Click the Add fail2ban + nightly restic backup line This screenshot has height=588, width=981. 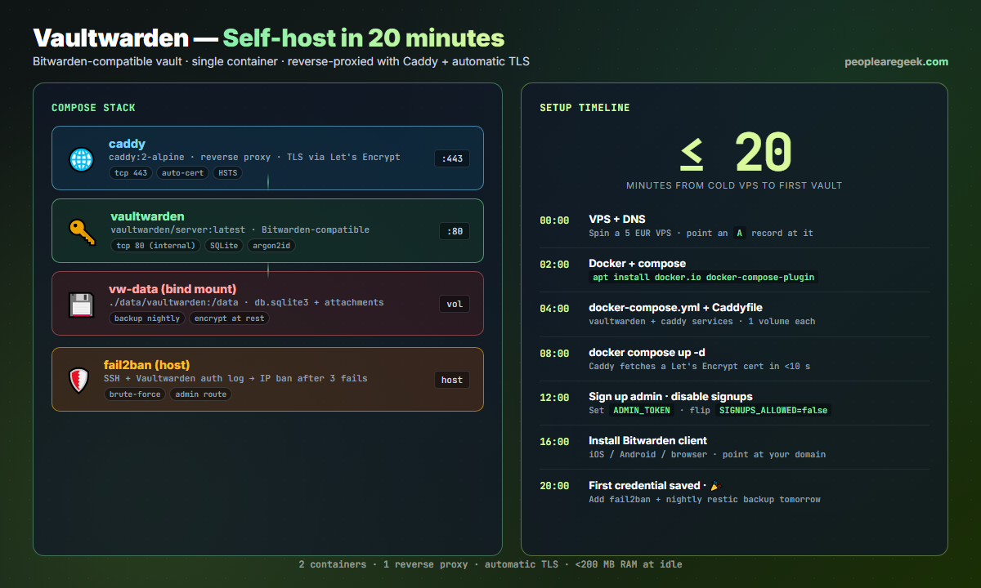click(705, 499)
